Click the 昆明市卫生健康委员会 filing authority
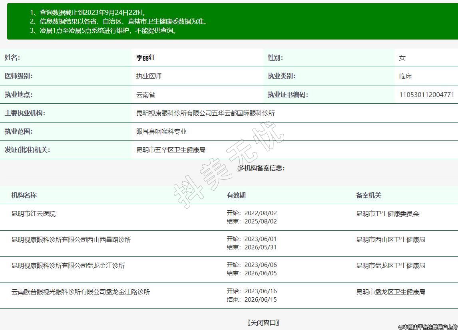The image size is (458, 330). [388, 214]
